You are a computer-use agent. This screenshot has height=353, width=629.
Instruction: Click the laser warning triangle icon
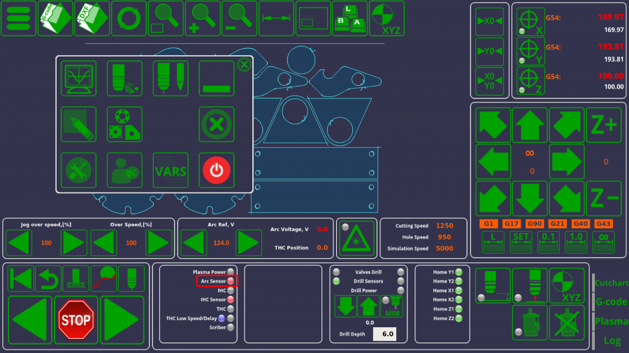click(x=356, y=239)
